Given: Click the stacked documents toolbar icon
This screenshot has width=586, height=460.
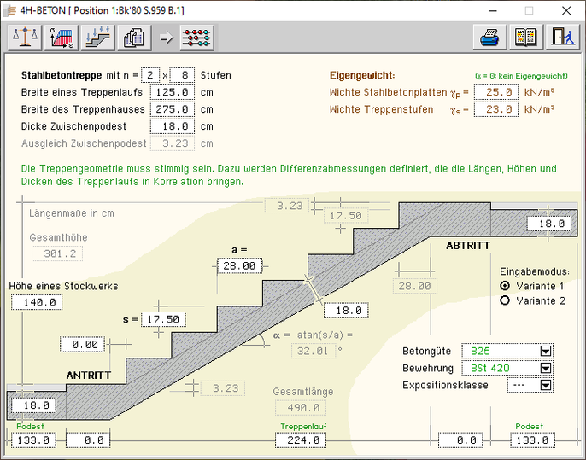Looking at the screenshot, I should (x=134, y=38).
